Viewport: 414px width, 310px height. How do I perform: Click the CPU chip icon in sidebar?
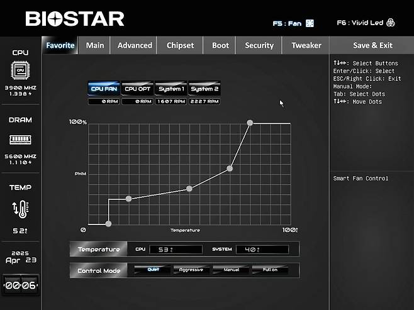(x=20, y=70)
